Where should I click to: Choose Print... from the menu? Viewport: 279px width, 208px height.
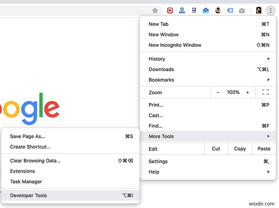[208, 105]
